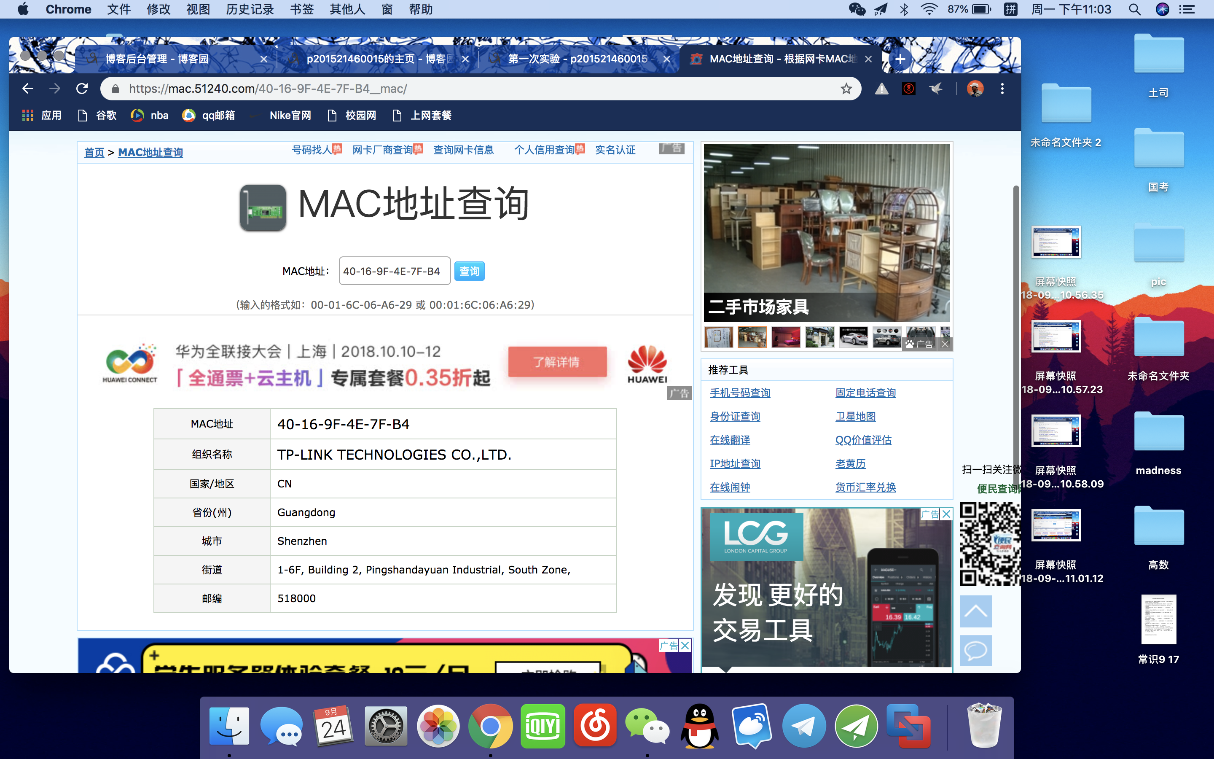
Task: Bookmark this page with the star
Action: pos(846,89)
